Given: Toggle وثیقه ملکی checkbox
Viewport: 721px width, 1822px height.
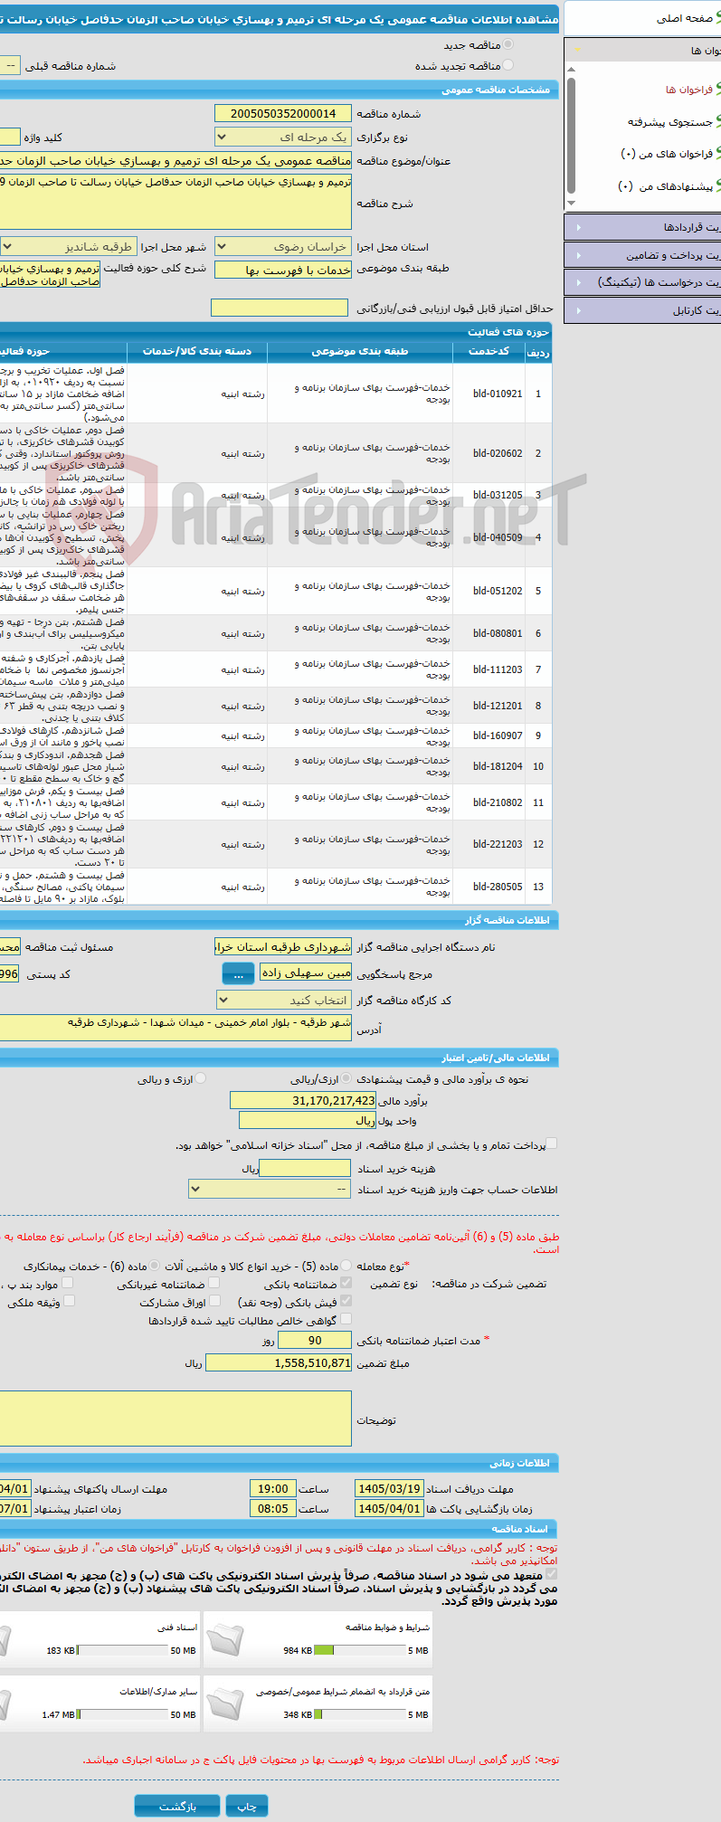Looking at the screenshot, I should 69,1301.
